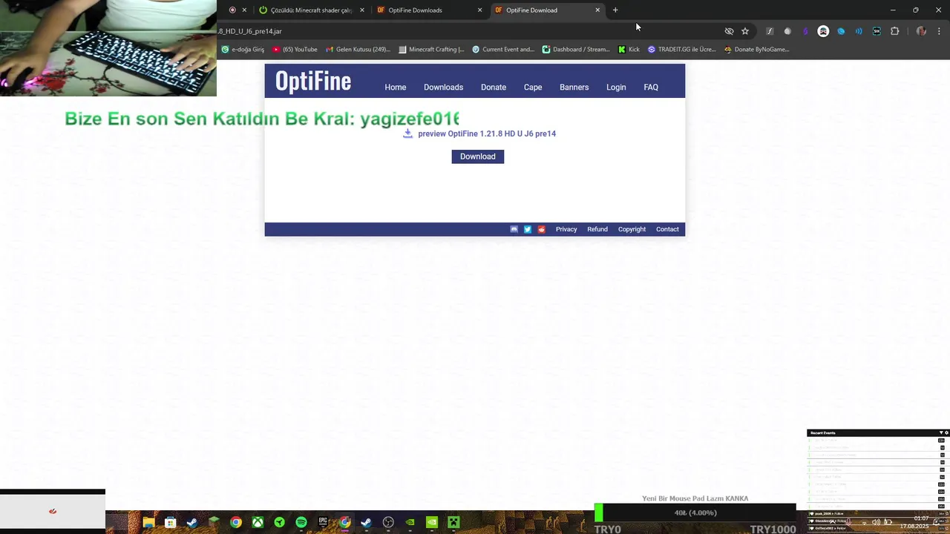Open the Banners nav item
Image resolution: width=950 pixels, height=534 pixels.
(574, 88)
